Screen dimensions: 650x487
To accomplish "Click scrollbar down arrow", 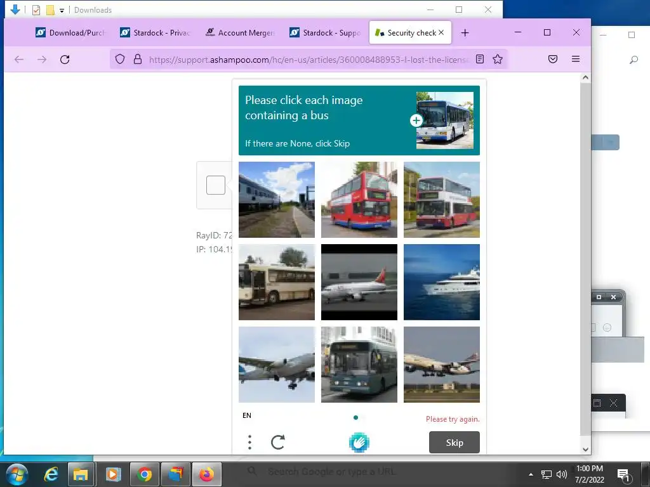I will click(585, 450).
